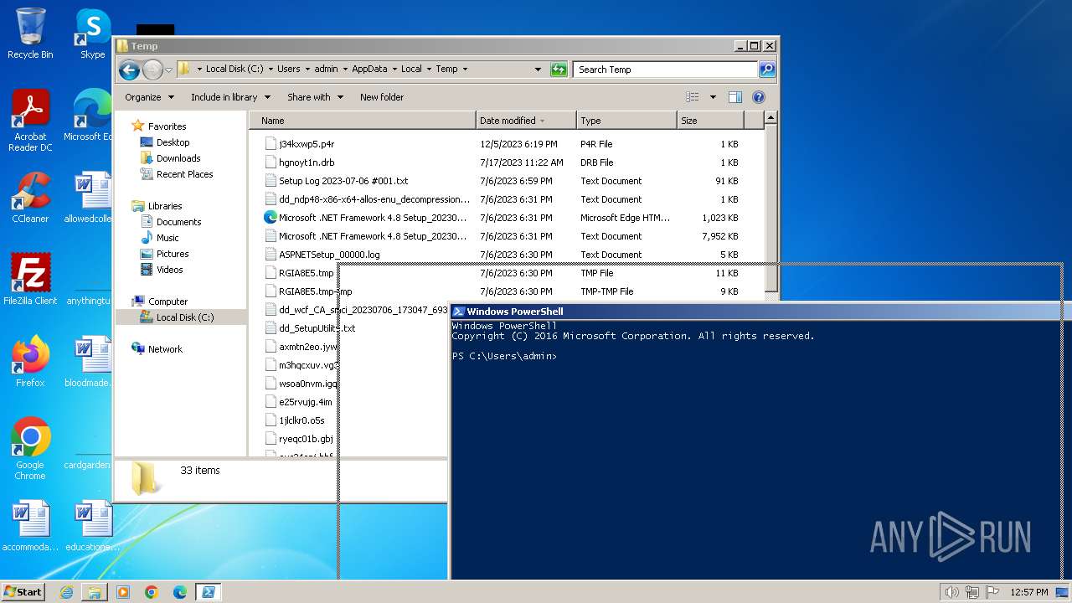The height and width of the screenshot is (603, 1072).
Task: Click the AppData breadcrumb segment
Action: [369, 70]
